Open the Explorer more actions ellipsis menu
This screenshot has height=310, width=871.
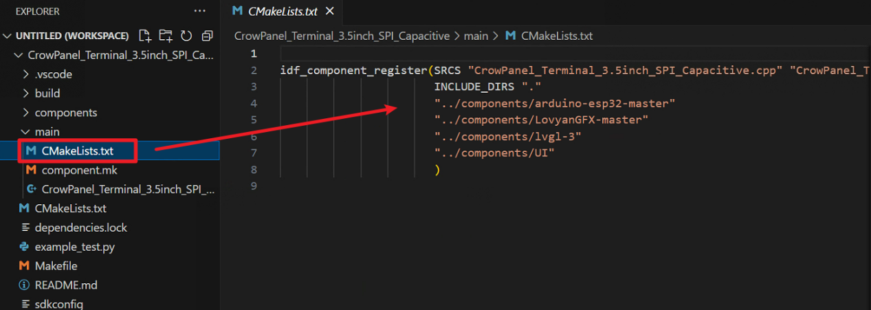pos(200,12)
